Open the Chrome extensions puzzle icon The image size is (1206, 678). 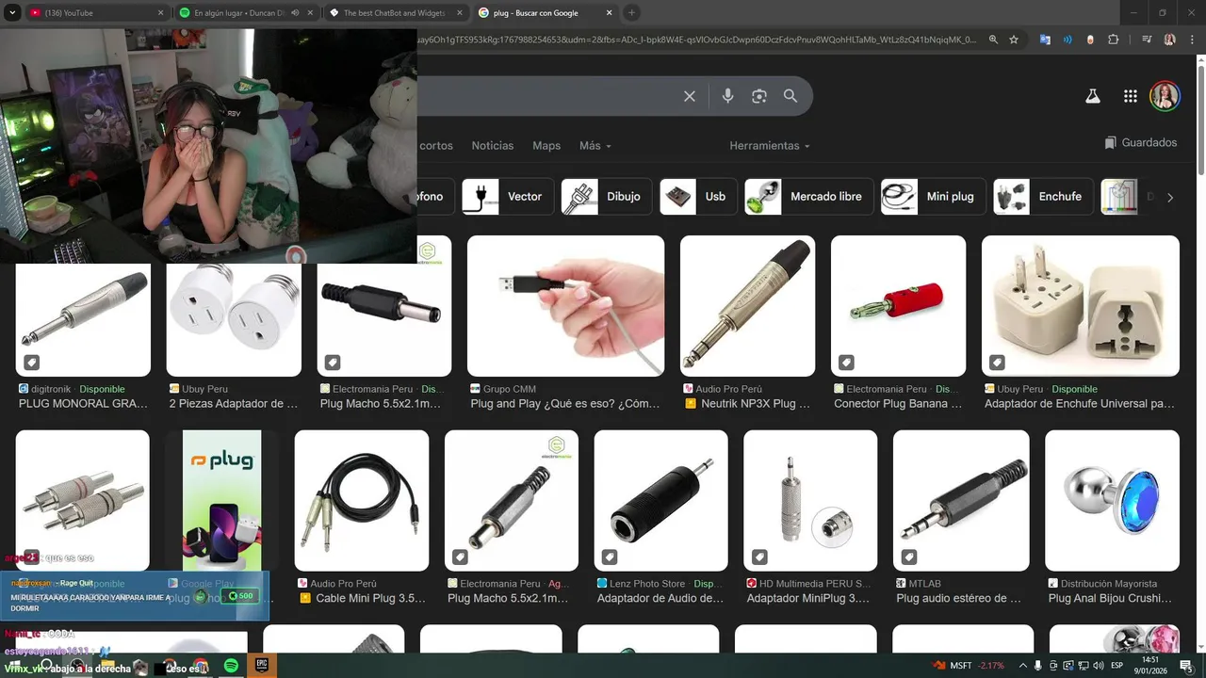[1113, 40]
